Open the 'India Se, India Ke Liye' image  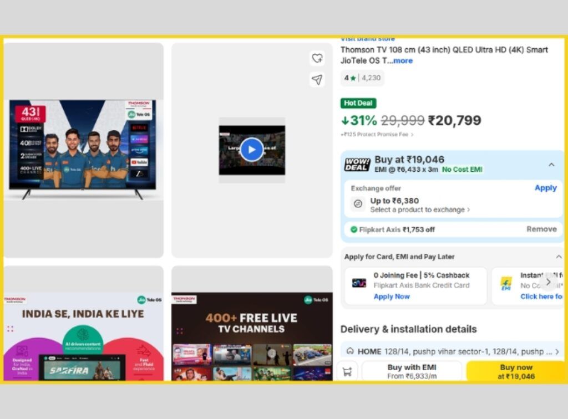pos(83,323)
